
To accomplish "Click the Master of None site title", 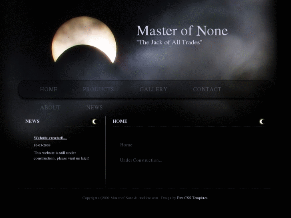I will [x=182, y=31].
